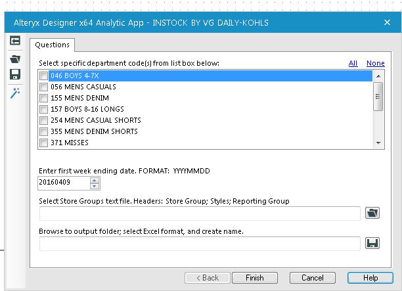The height and width of the screenshot is (291, 402).
Task: Click the save icon beside output folder field
Action: coord(372,244)
